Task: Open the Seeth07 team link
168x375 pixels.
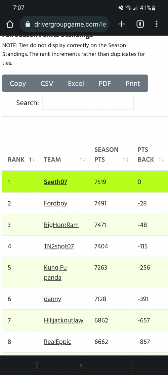Action: click(x=55, y=182)
